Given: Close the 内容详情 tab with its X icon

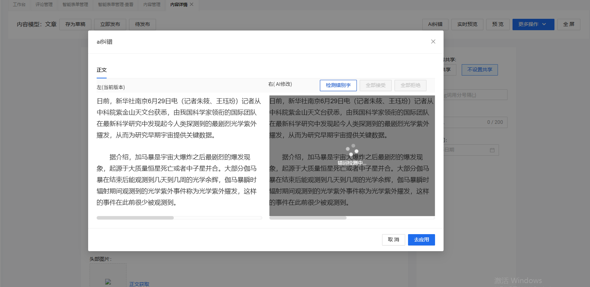Looking at the screenshot, I should (192, 4).
